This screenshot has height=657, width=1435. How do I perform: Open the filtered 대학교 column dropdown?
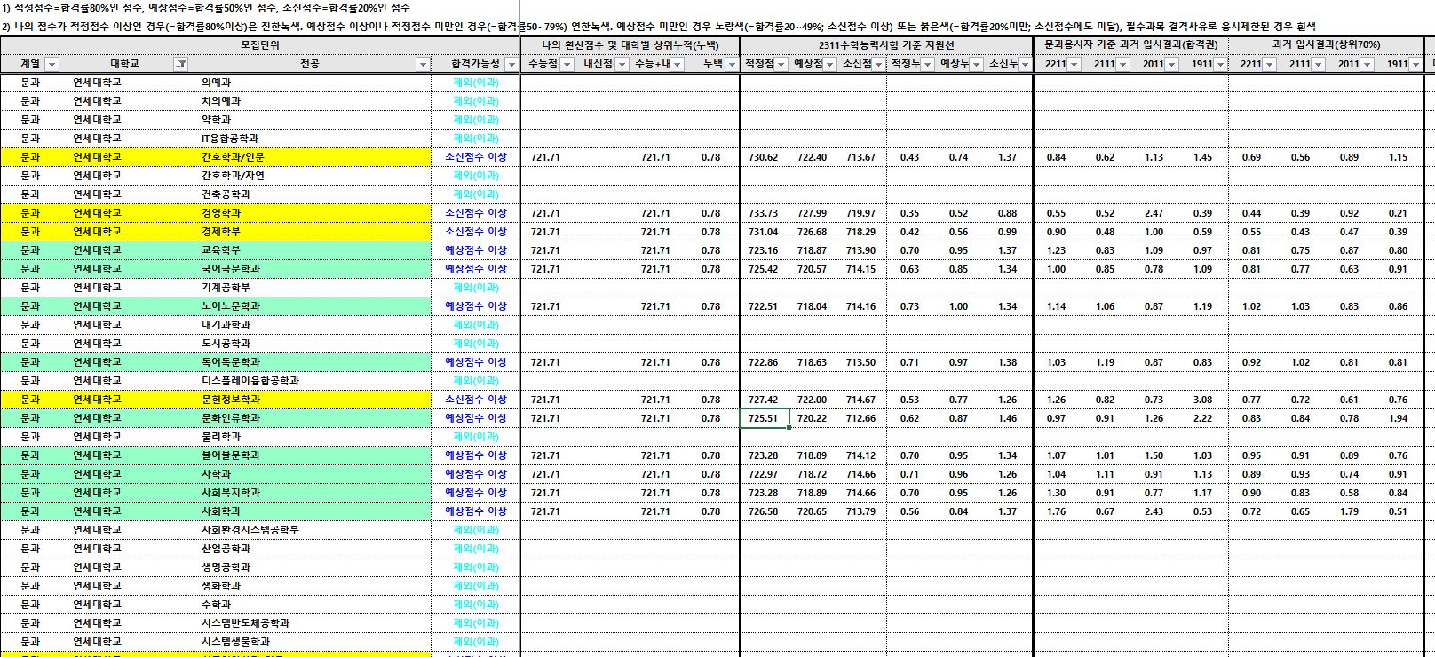pos(181,64)
